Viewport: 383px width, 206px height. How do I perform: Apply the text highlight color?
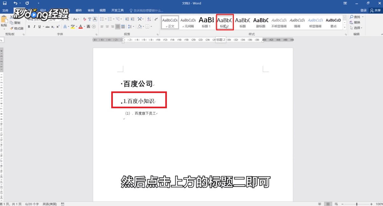pyautogui.click(x=72, y=27)
